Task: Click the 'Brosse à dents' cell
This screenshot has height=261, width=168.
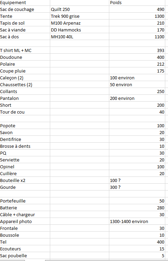Action: [x=25, y=146]
